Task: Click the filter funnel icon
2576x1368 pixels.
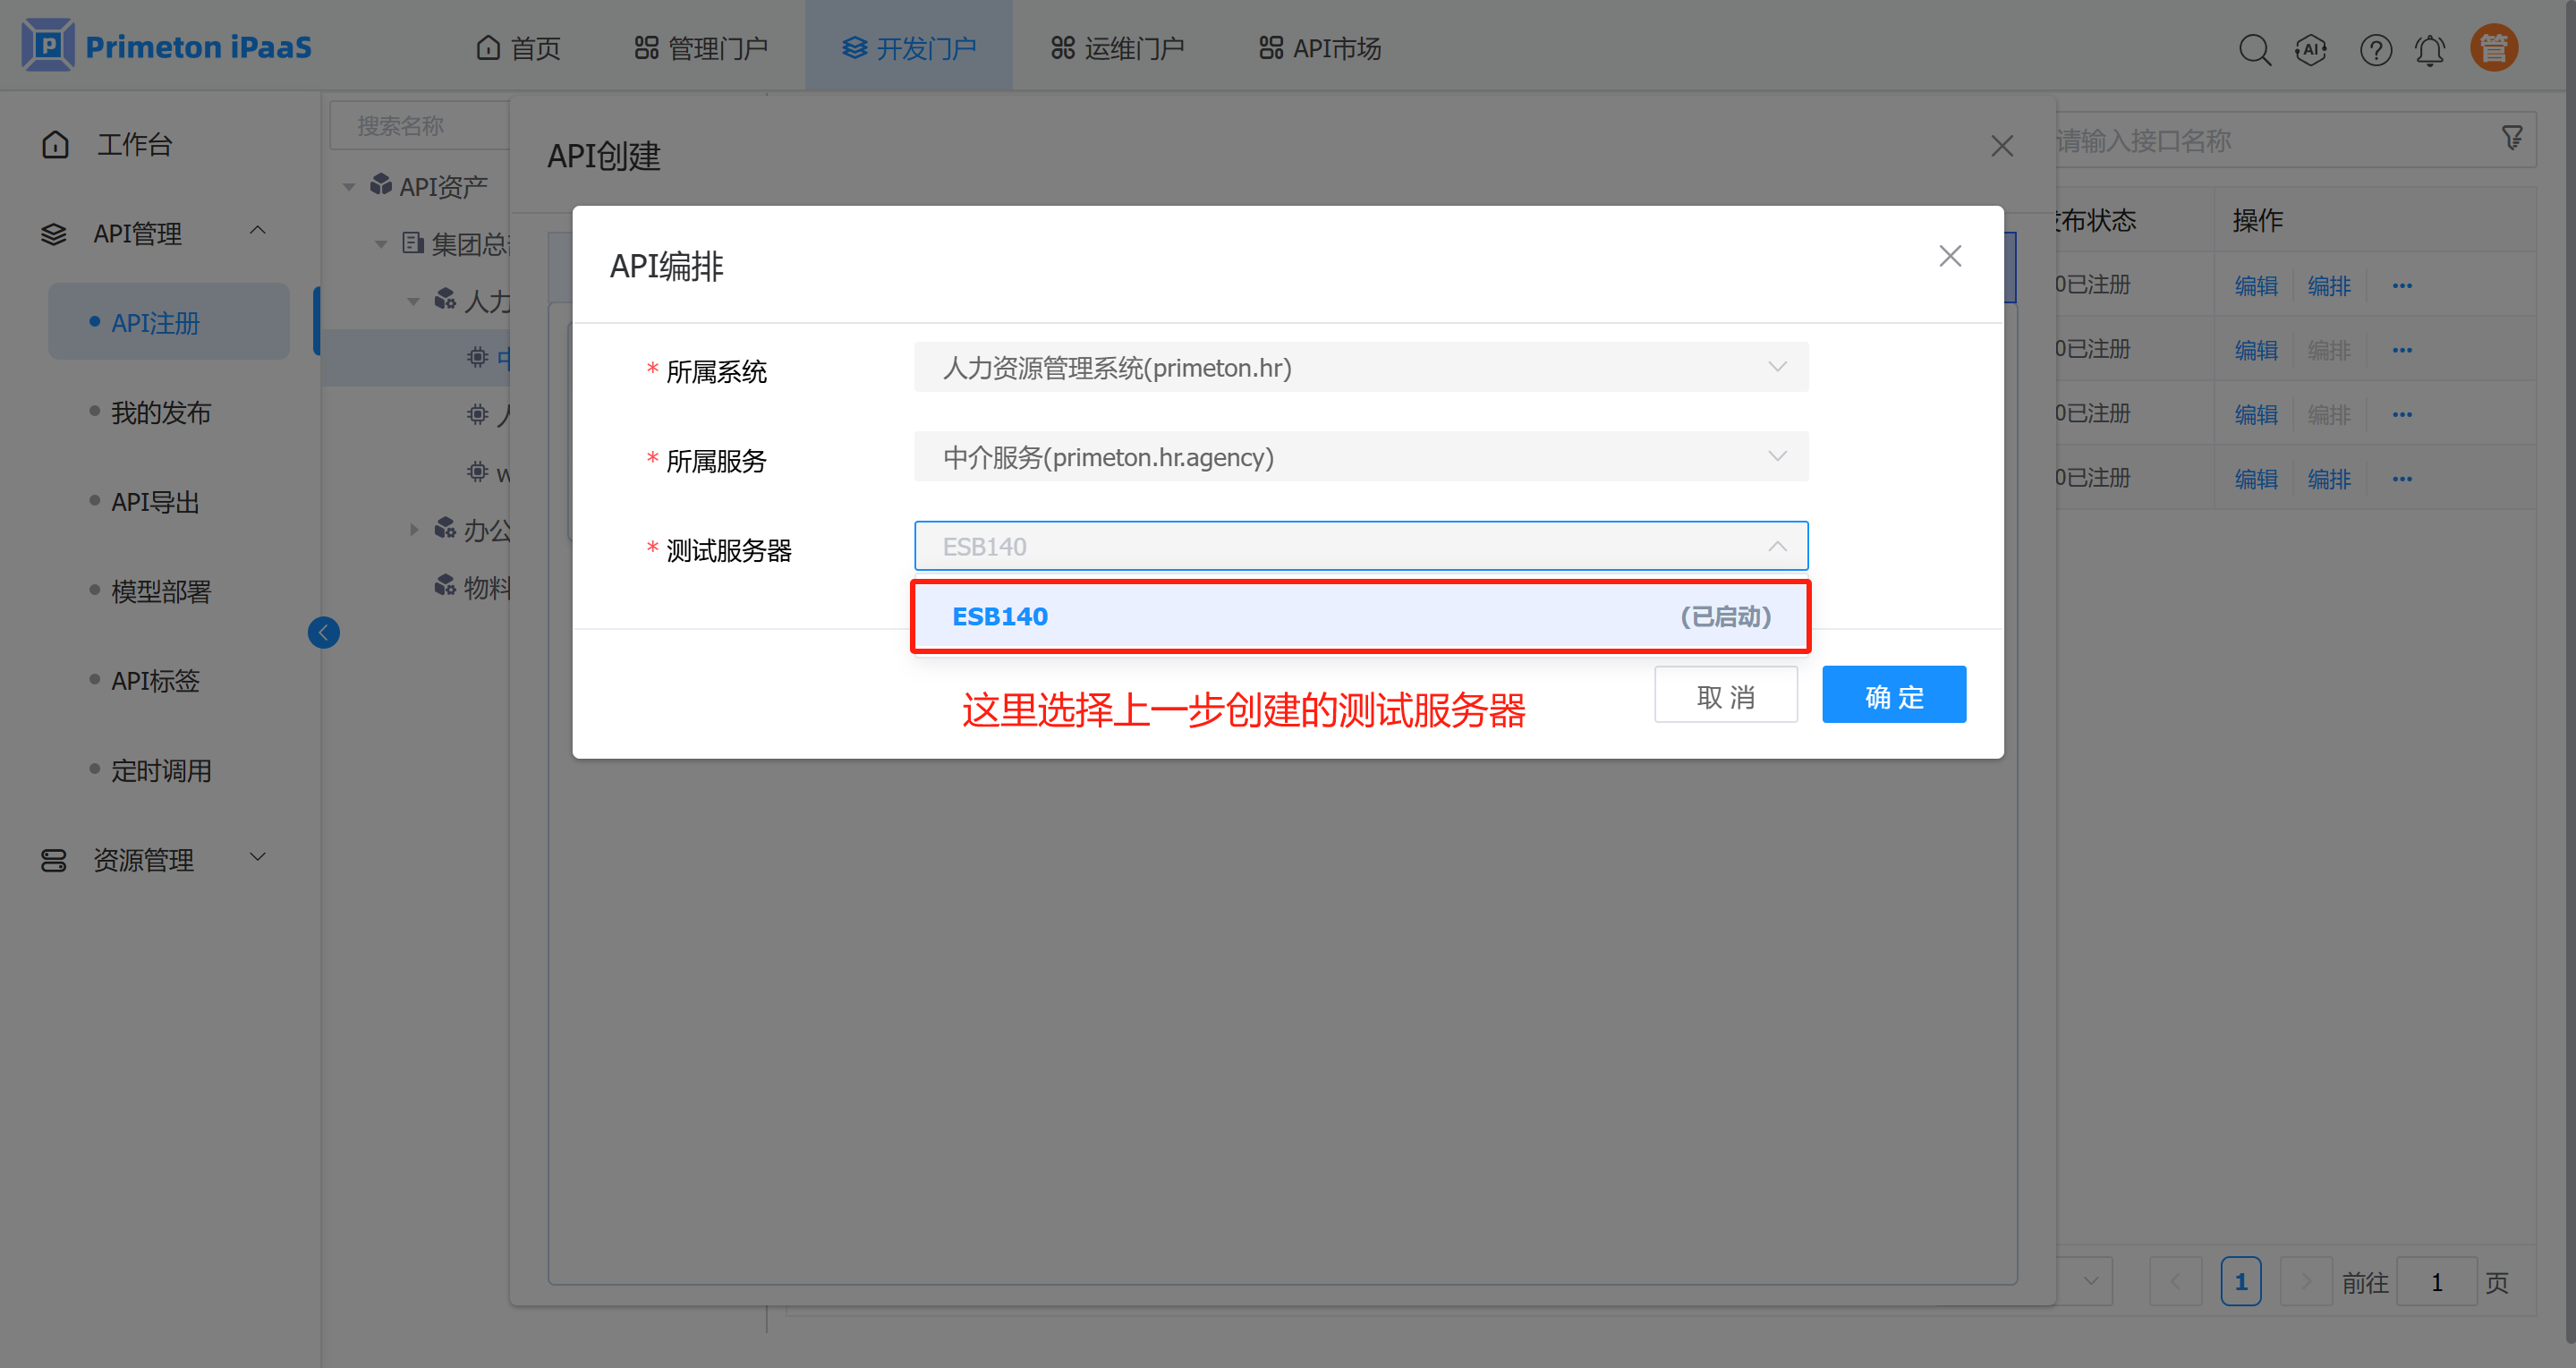Action: tap(2512, 138)
